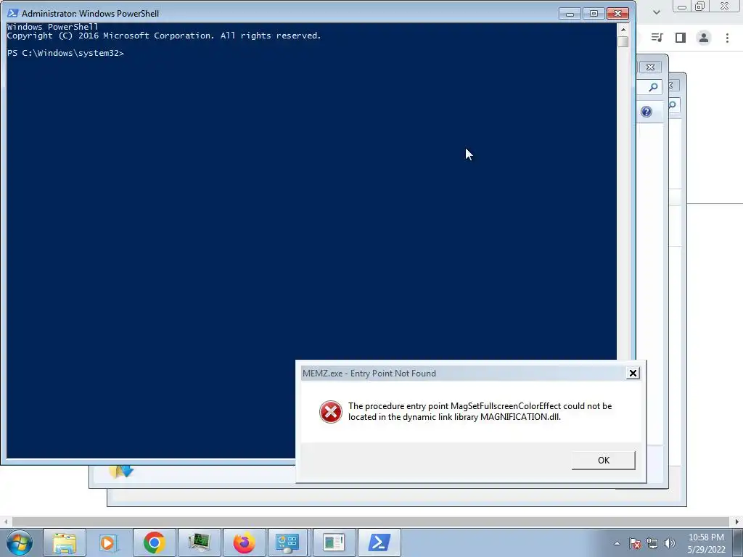Image resolution: width=743 pixels, height=557 pixels.
Task: Restore down the Chrome browser window
Action: pos(699,6)
